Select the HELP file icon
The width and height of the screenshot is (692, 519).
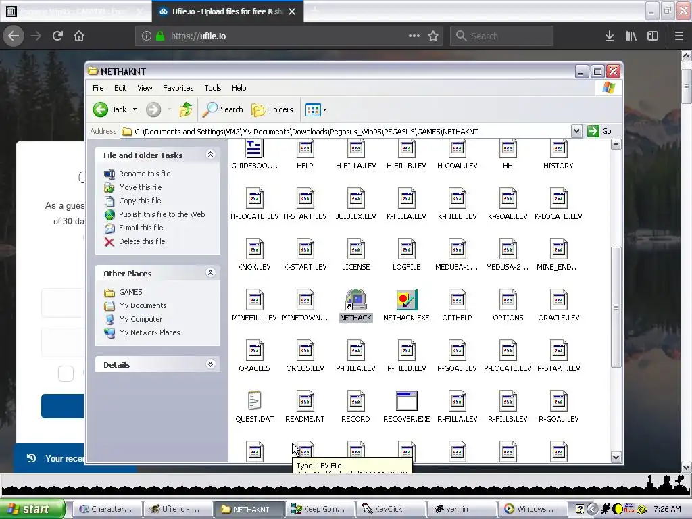[x=305, y=148]
